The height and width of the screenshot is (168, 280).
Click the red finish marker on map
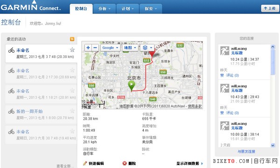coord(152,54)
